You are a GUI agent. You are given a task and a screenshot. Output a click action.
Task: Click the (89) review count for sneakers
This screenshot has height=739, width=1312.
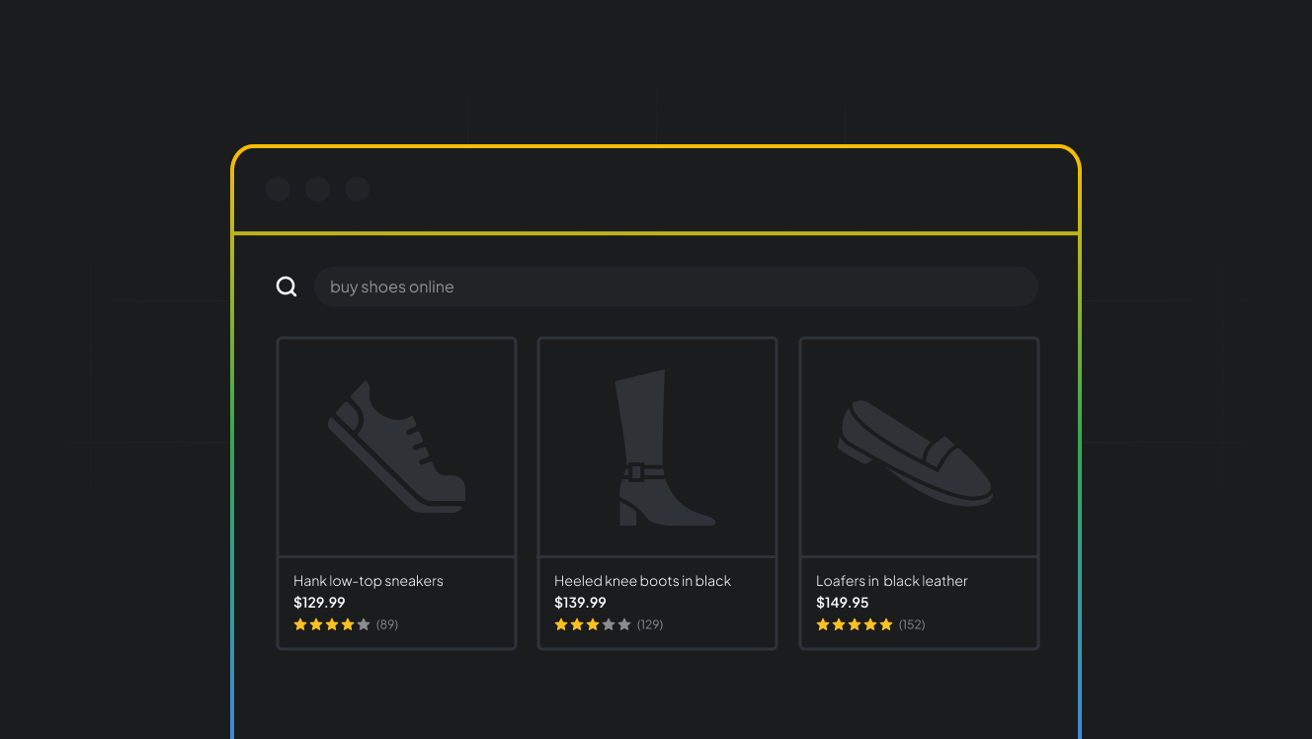(x=387, y=623)
